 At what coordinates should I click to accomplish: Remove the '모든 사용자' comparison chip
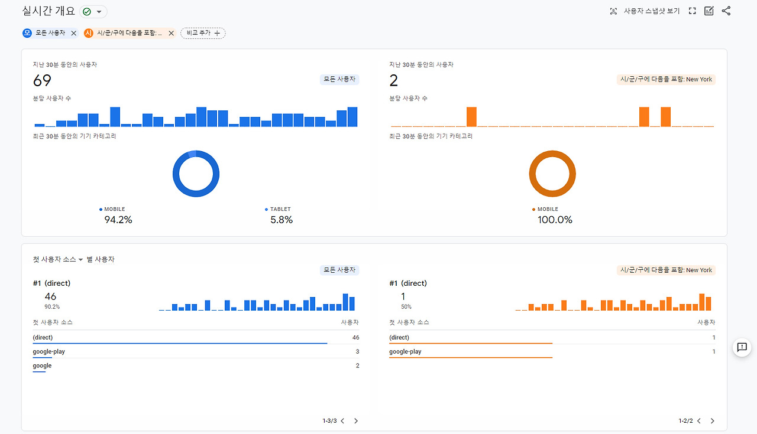[73, 33]
